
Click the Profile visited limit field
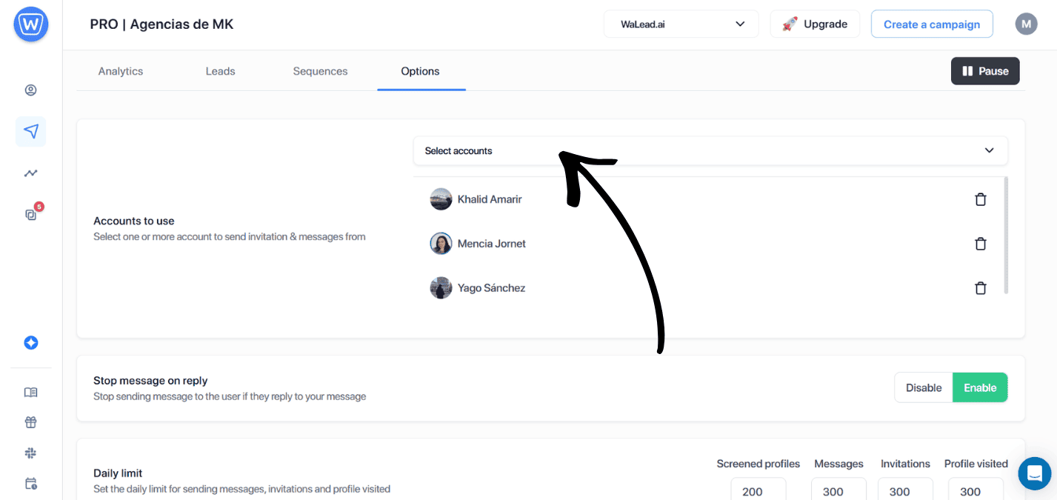pos(976,489)
